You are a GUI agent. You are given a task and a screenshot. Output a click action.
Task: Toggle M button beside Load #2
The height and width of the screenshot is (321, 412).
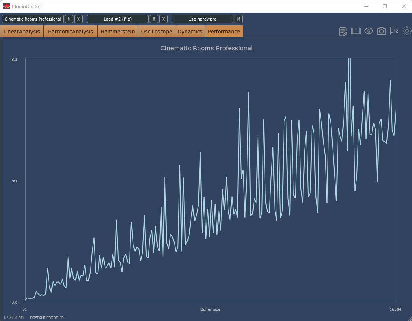tap(154, 19)
